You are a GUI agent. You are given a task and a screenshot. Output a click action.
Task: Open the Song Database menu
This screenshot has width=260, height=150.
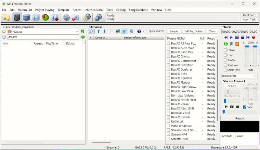coord(138,10)
